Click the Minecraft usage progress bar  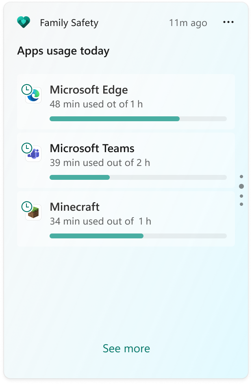[138, 236]
